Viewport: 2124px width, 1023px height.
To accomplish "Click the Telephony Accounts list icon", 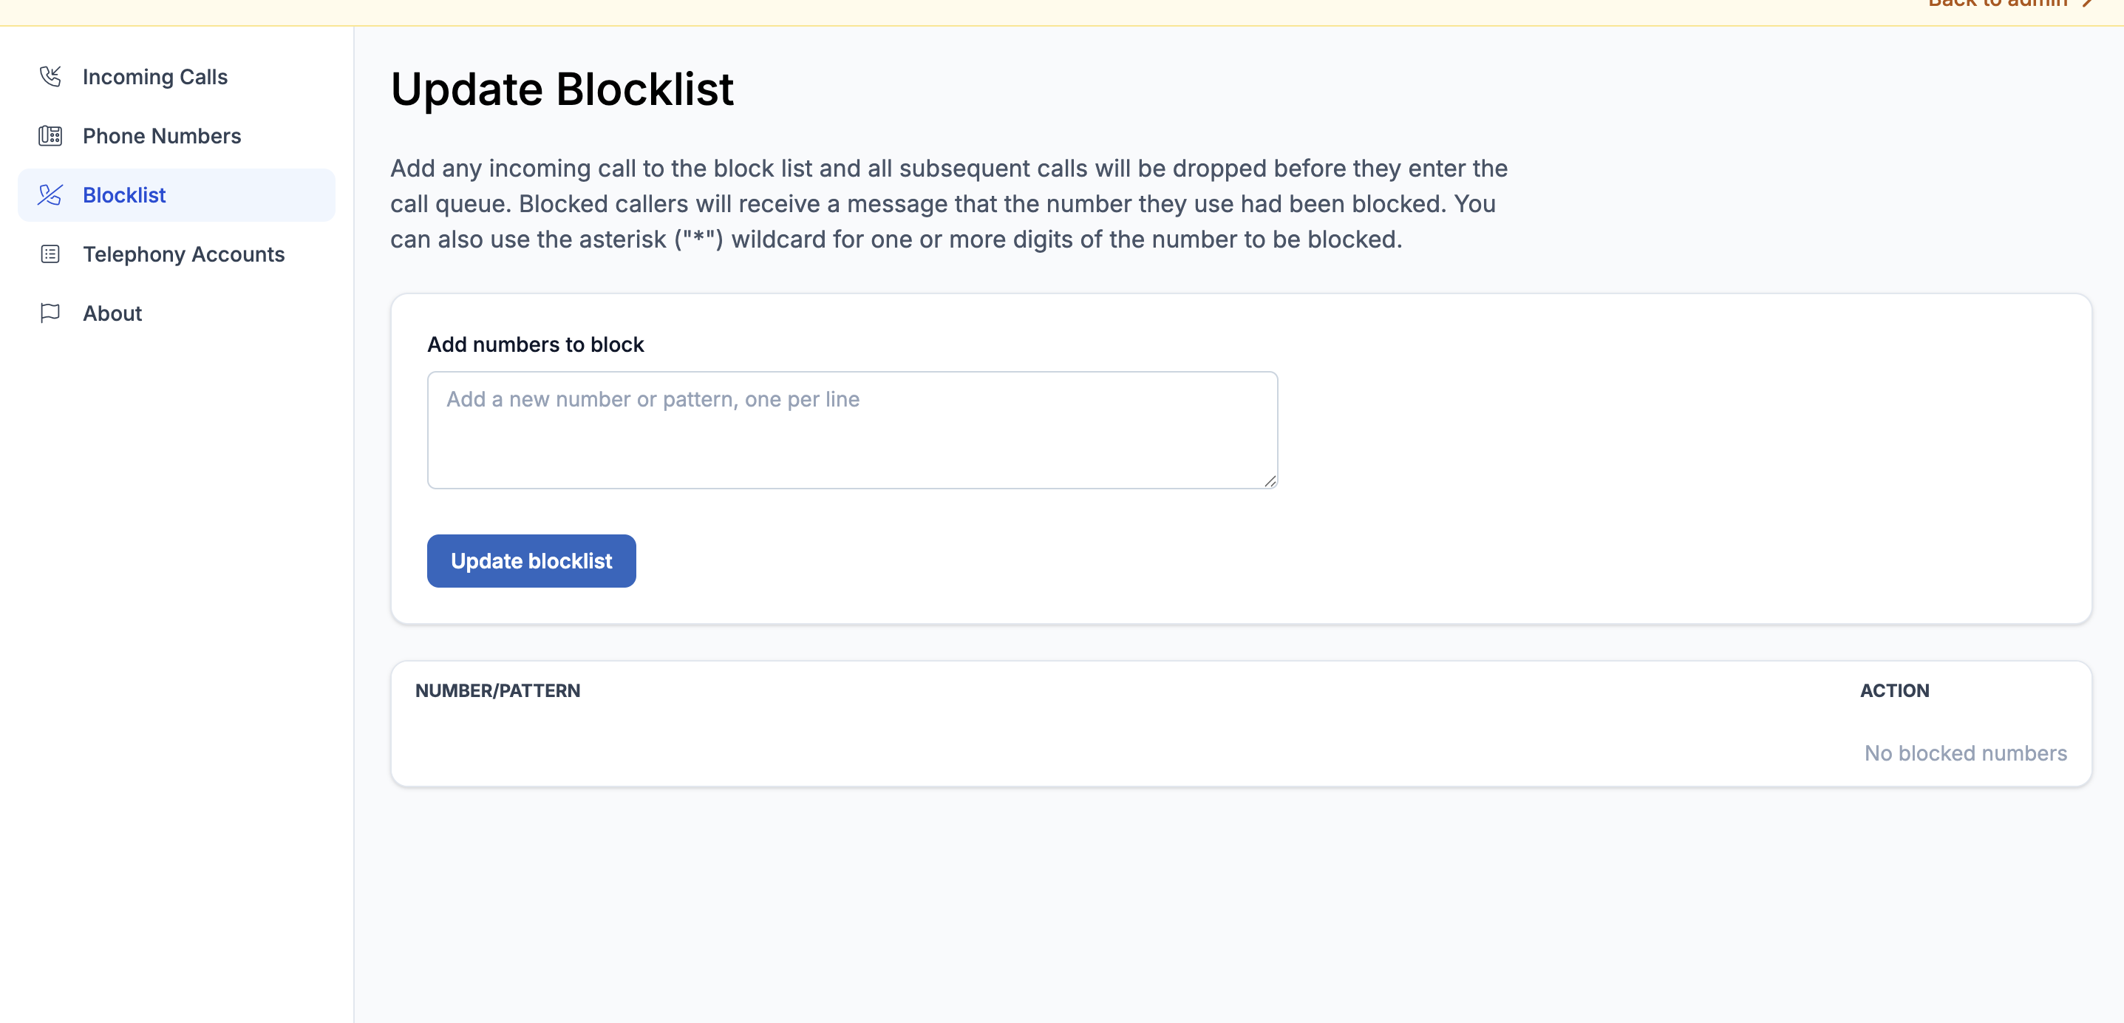I will pos(50,254).
